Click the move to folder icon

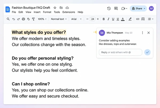[61, 8]
